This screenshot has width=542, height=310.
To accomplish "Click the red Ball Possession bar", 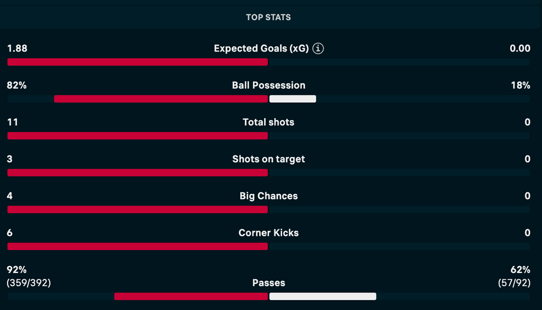I will (x=161, y=99).
